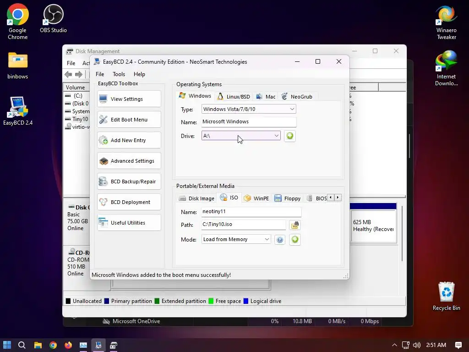The width and height of the screenshot is (469, 352).
Task: Open the network tray icon
Action: point(406,345)
